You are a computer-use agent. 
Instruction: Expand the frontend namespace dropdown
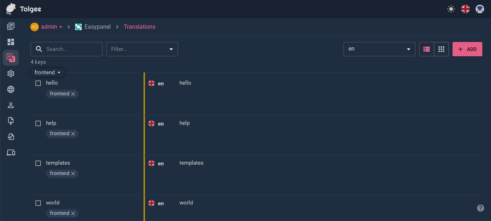47,72
